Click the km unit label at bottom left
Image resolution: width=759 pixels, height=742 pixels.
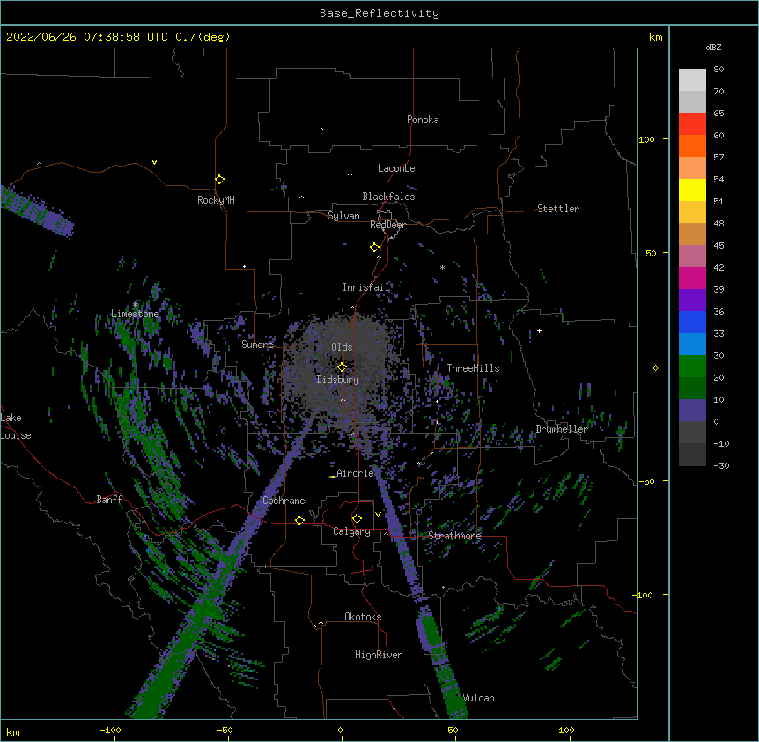coord(13,732)
